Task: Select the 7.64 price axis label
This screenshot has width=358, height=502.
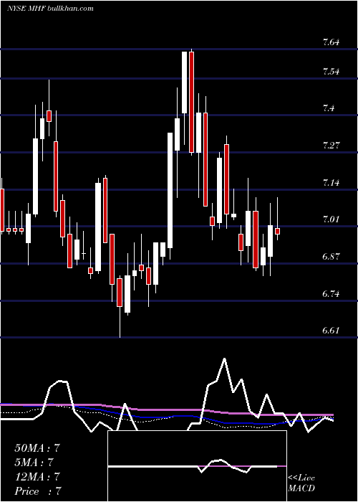Action: coord(331,42)
